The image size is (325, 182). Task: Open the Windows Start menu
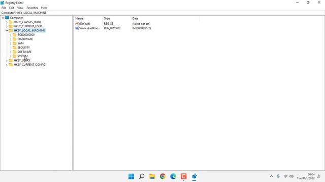coord(131,176)
